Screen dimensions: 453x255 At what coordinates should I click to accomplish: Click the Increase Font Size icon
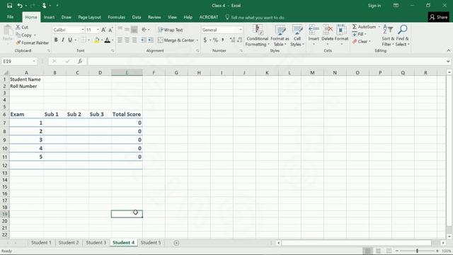(103, 30)
